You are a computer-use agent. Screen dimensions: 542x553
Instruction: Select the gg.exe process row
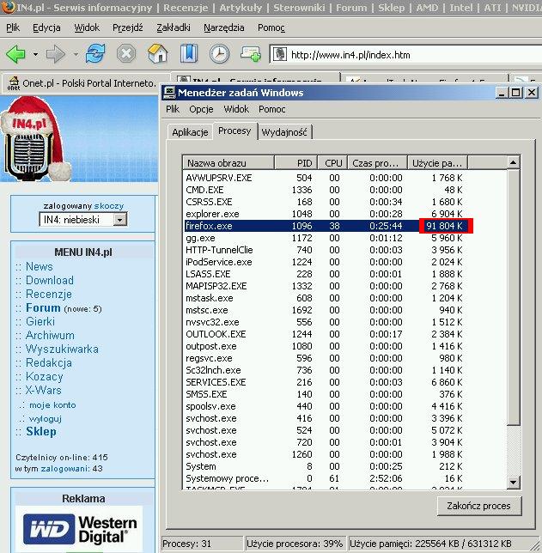tap(328, 238)
